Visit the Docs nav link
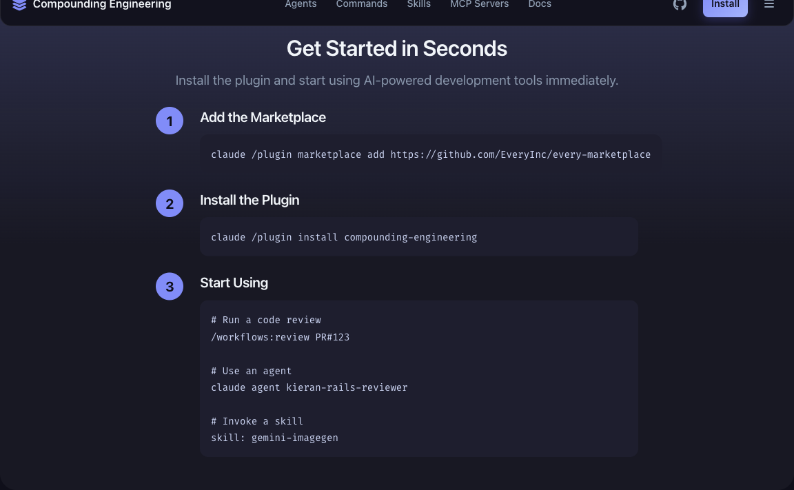This screenshot has height=490, width=794. [540, 5]
